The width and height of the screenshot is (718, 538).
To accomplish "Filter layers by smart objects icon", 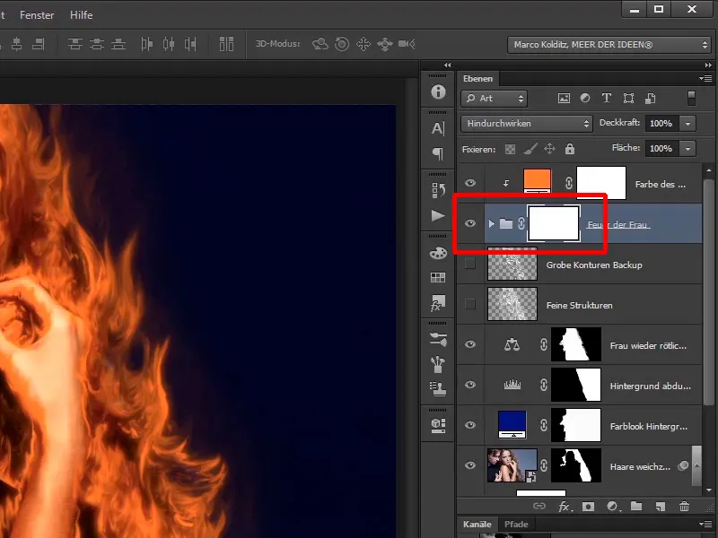I will click(650, 98).
